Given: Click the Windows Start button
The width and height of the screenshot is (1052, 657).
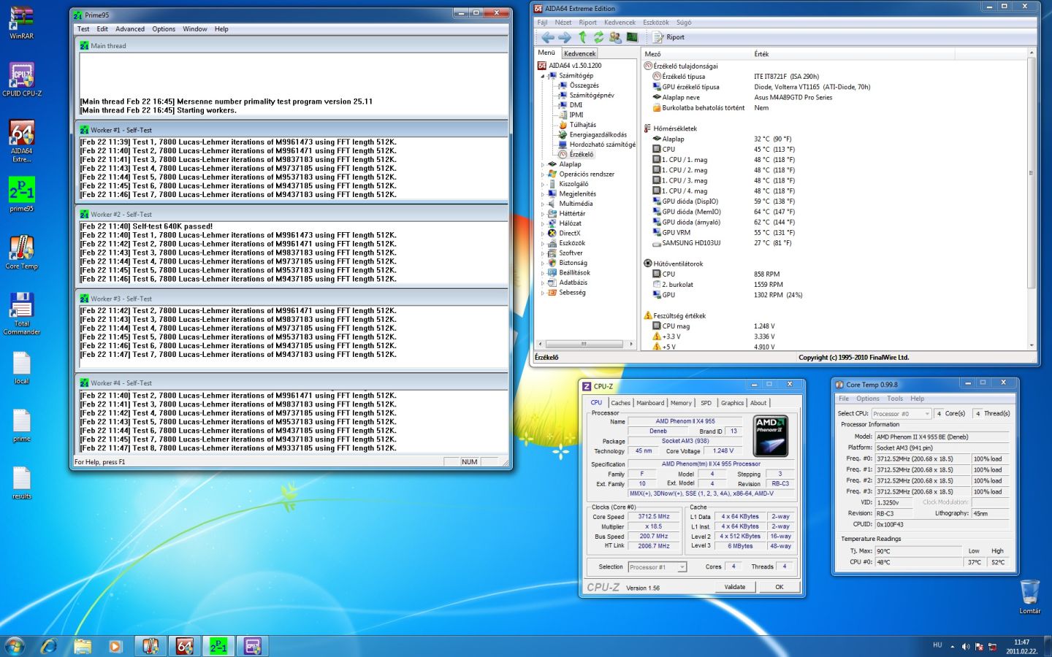Looking at the screenshot, I should [x=15, y=646].
